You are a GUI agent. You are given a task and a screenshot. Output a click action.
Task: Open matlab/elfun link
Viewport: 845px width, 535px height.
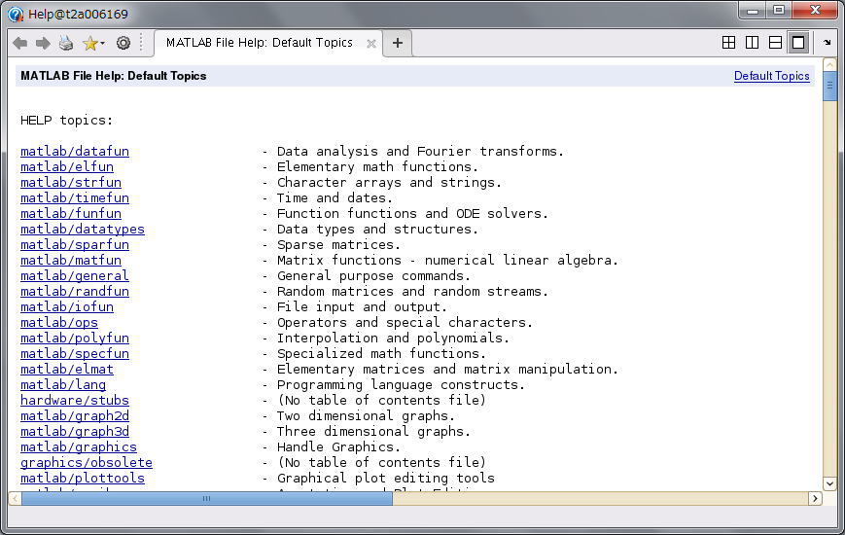[x=67, y=167]
